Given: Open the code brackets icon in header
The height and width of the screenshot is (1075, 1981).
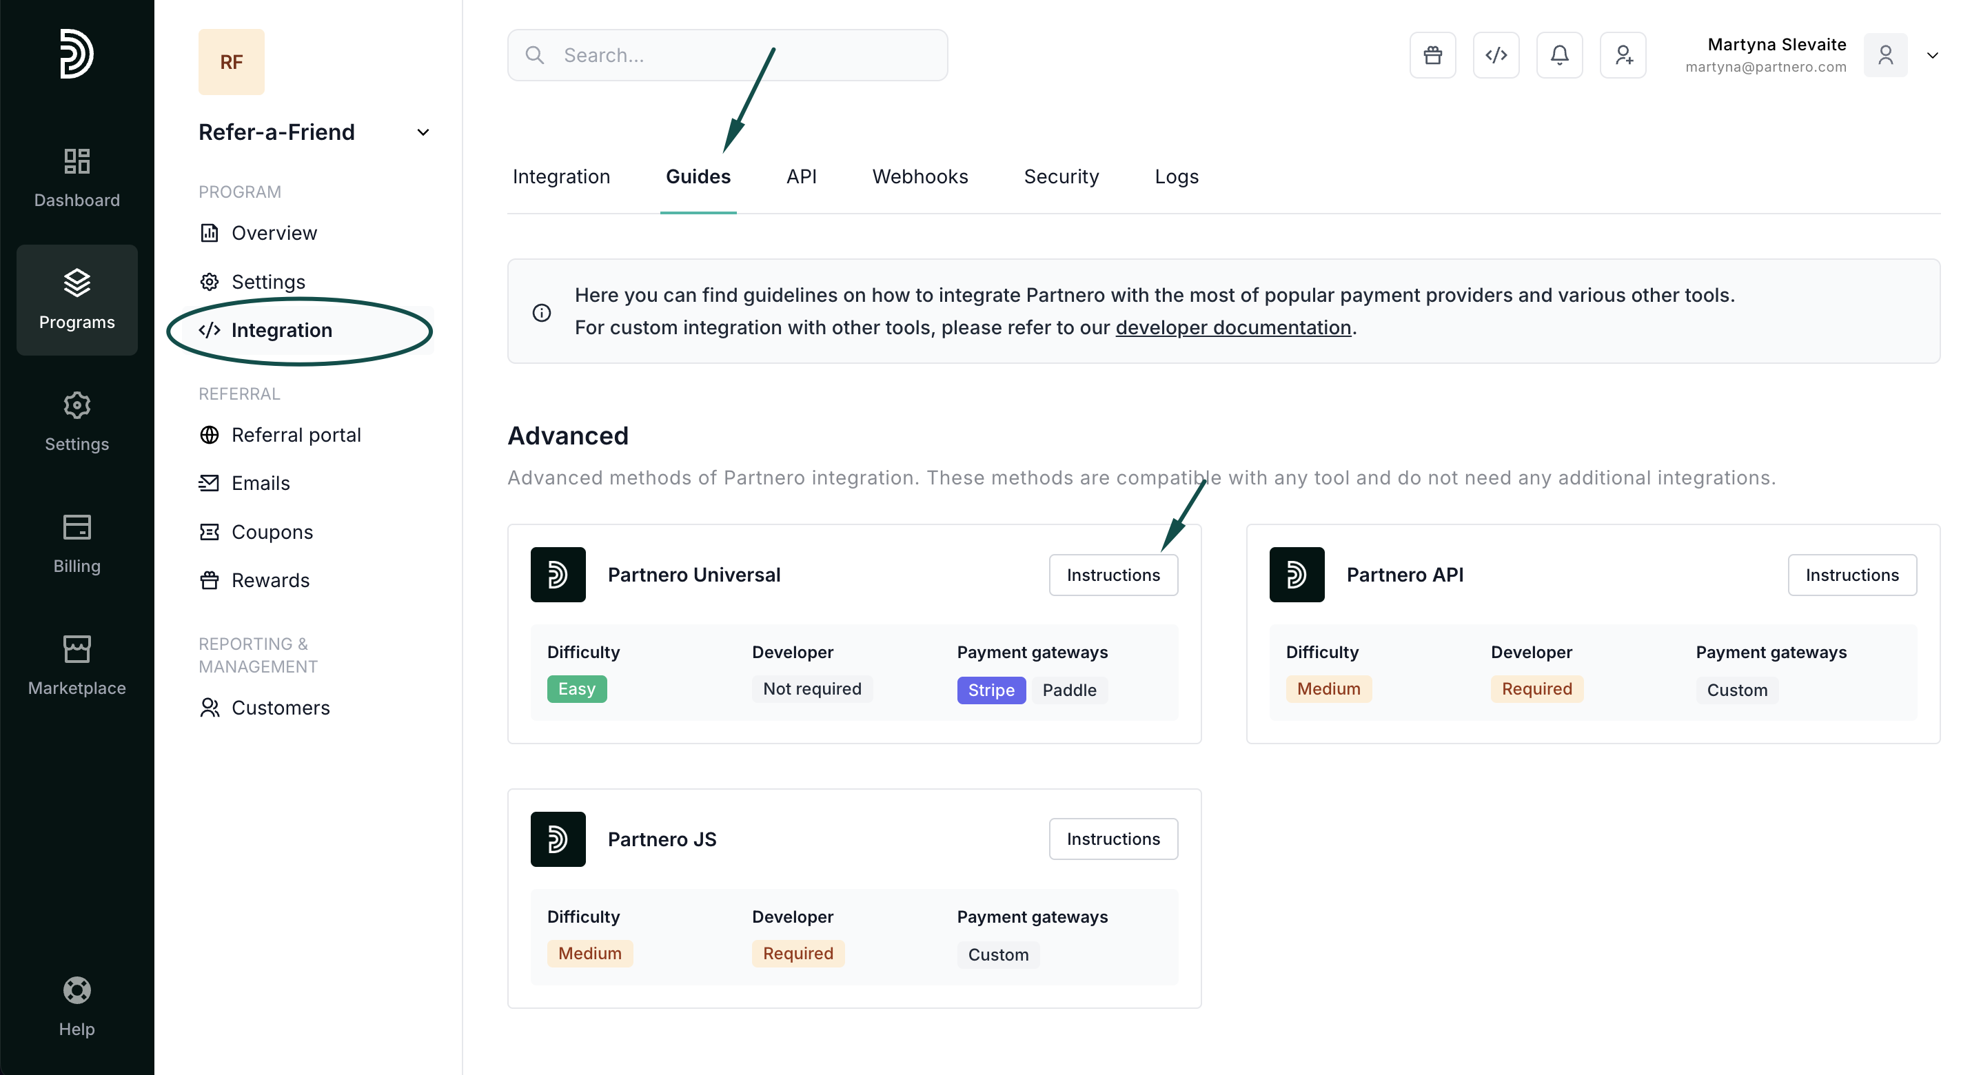Looking at the screenshot, I should point(1496,55).
